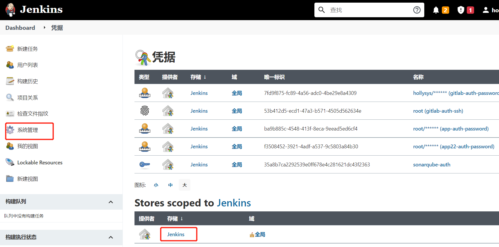The height and width of the screenshot is (247, 499).
Task: Expand the Dashboard breadcrumb arrow
Action: click(x=45, y=27)
